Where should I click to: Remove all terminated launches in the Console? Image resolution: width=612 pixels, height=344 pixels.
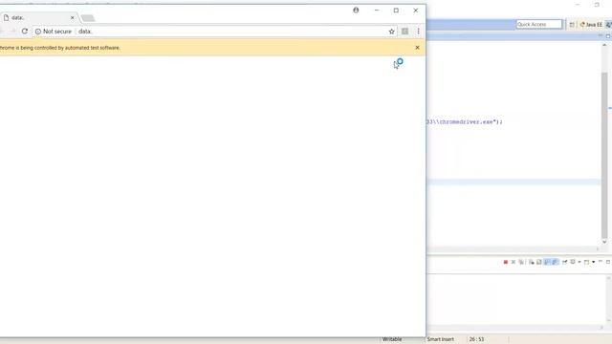[521, 262]
